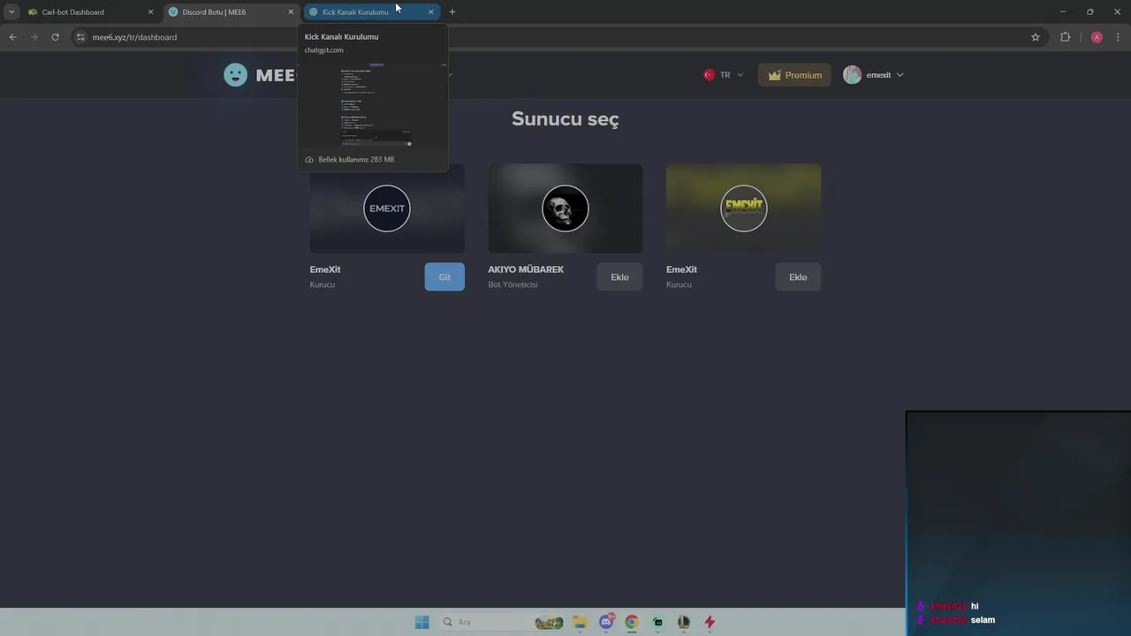Click the site information icon in address bar
Image resolution: width=1131 pixels, height=636 pixels.
(80, 37)
